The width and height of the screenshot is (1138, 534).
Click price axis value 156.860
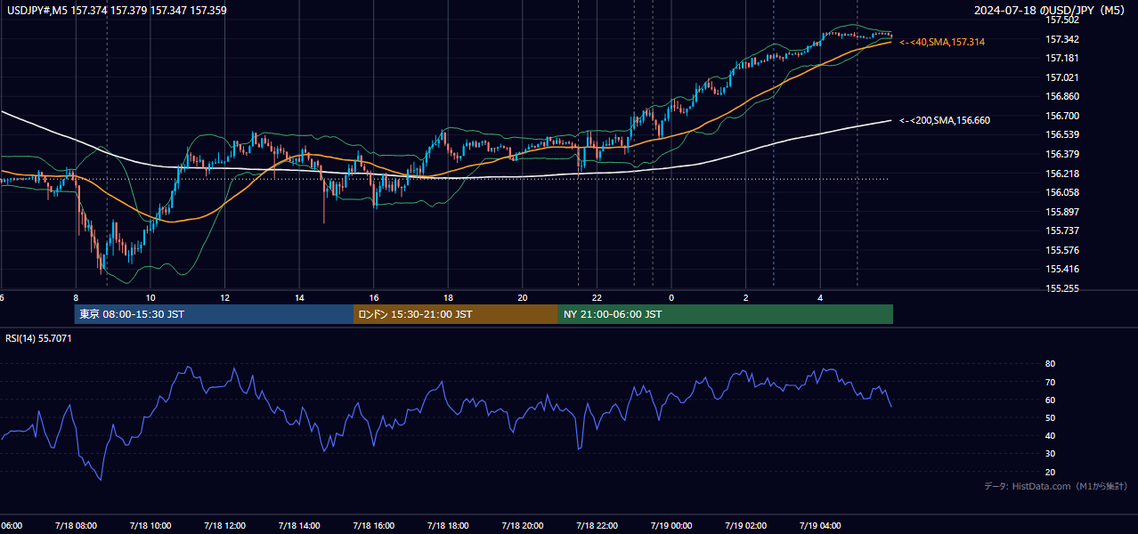[x=1061, y=96]
